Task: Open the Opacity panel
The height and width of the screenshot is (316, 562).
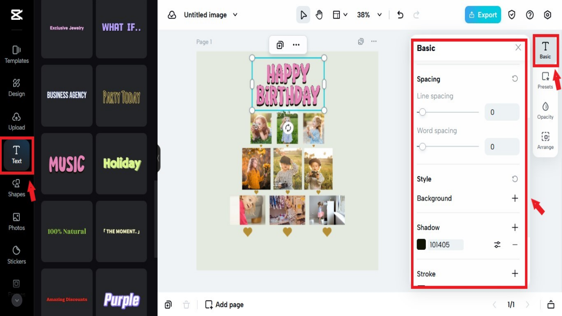Action: click(x=545, y=111)
